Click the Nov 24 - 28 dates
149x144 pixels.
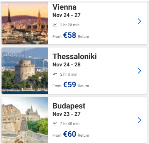coord(66,64)
